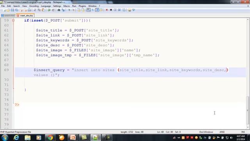Start macro recording with red dot icon
The height and width of the screenshot is (141, 250).
pos(107,10)
